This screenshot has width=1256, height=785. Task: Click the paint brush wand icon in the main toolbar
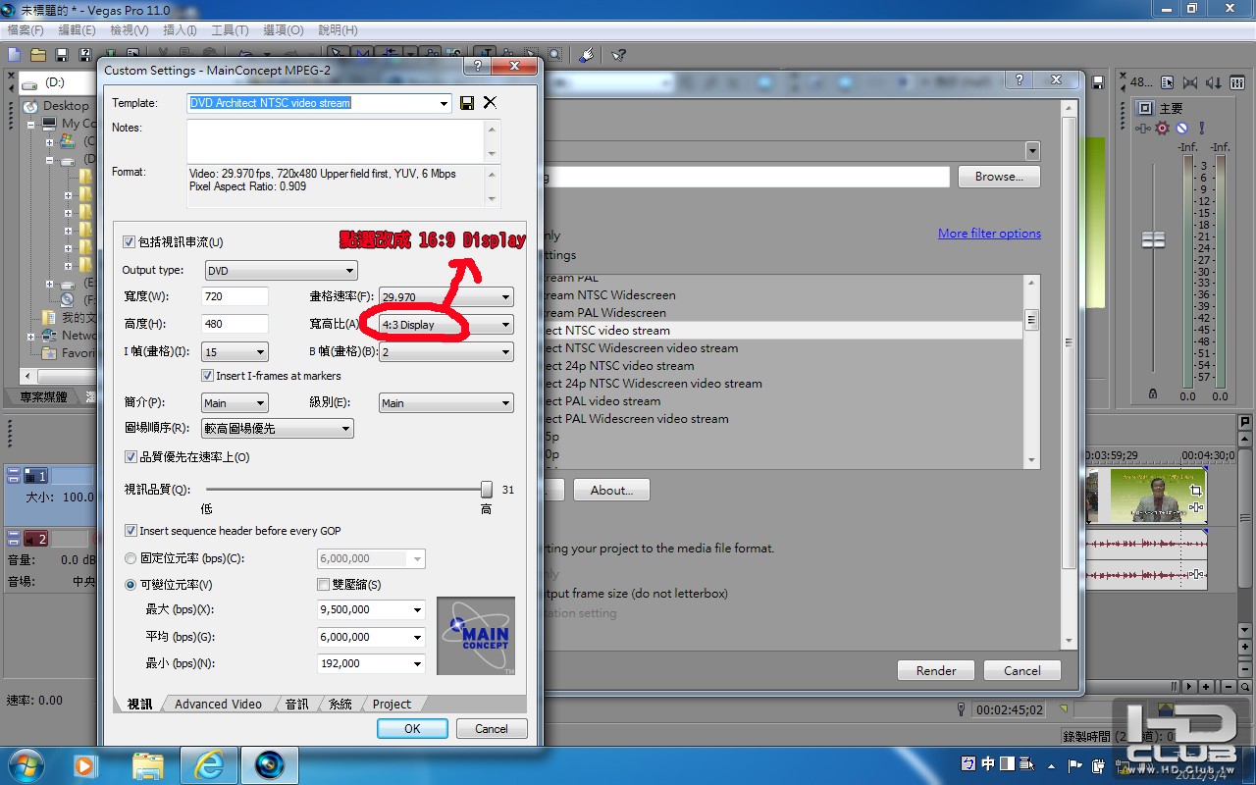click(586, 55)
